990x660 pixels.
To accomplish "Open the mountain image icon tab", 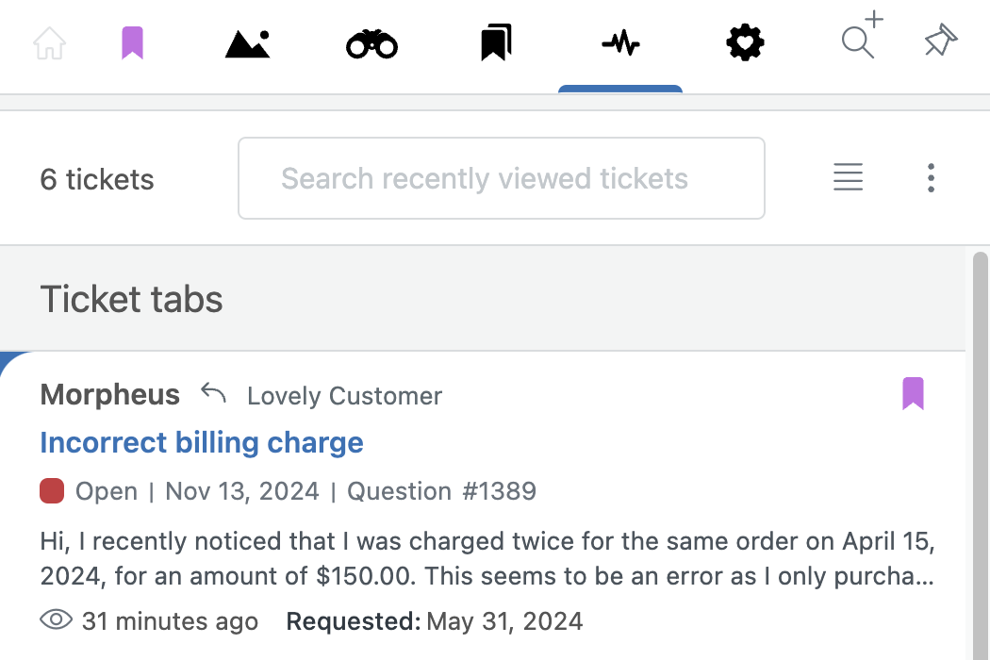I will coord(247,44).
